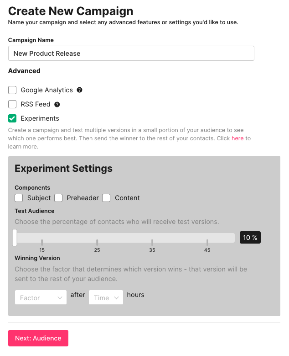Viewport: 289px width, 356px height.
Task: Select the Content component checkbox
Action: coord(106,198)
